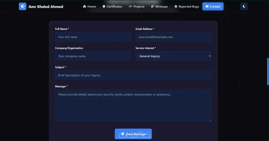Click the Certificates badge icon
Viewport: 269px width, 141px height.
pyautogui.click(x=104, y=6)
